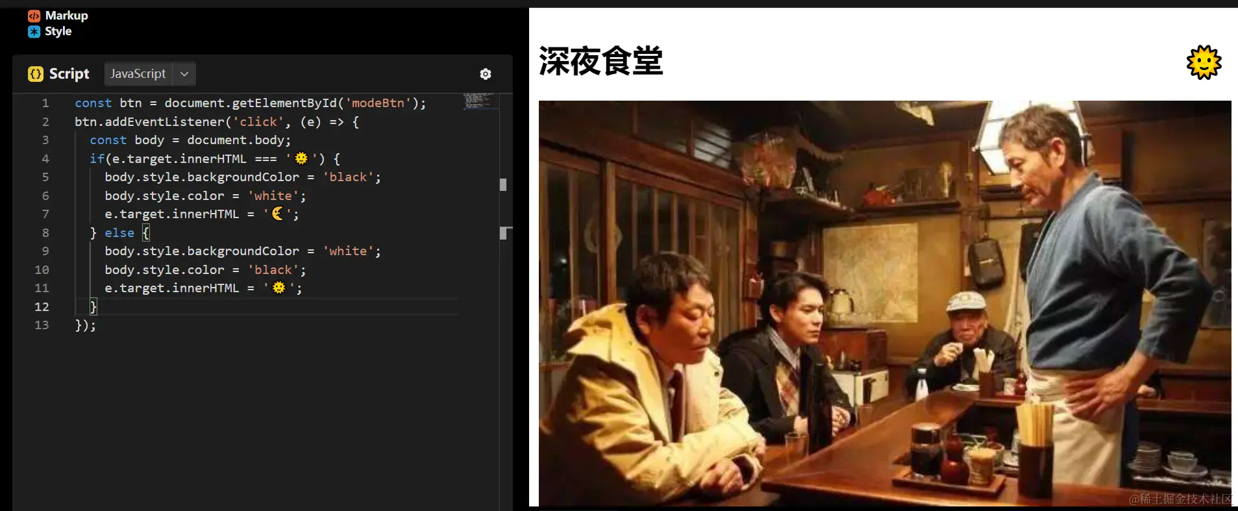1238x511 pixels.
Task: Click line number 4 in gutter
Action: pos(45,158)
